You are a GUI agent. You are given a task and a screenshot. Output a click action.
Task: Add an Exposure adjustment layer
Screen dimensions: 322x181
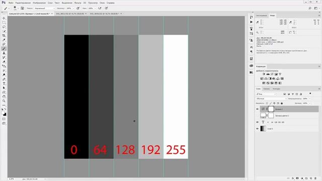click(x=276, y=74)
